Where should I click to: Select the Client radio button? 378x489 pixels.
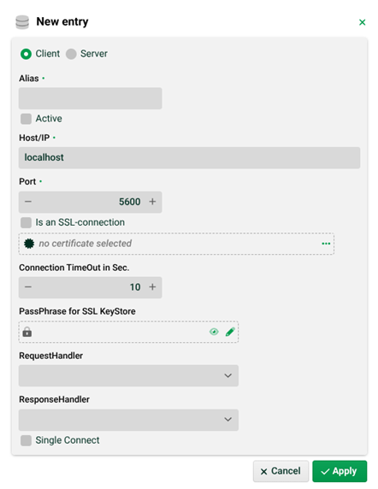pos(26,54)
